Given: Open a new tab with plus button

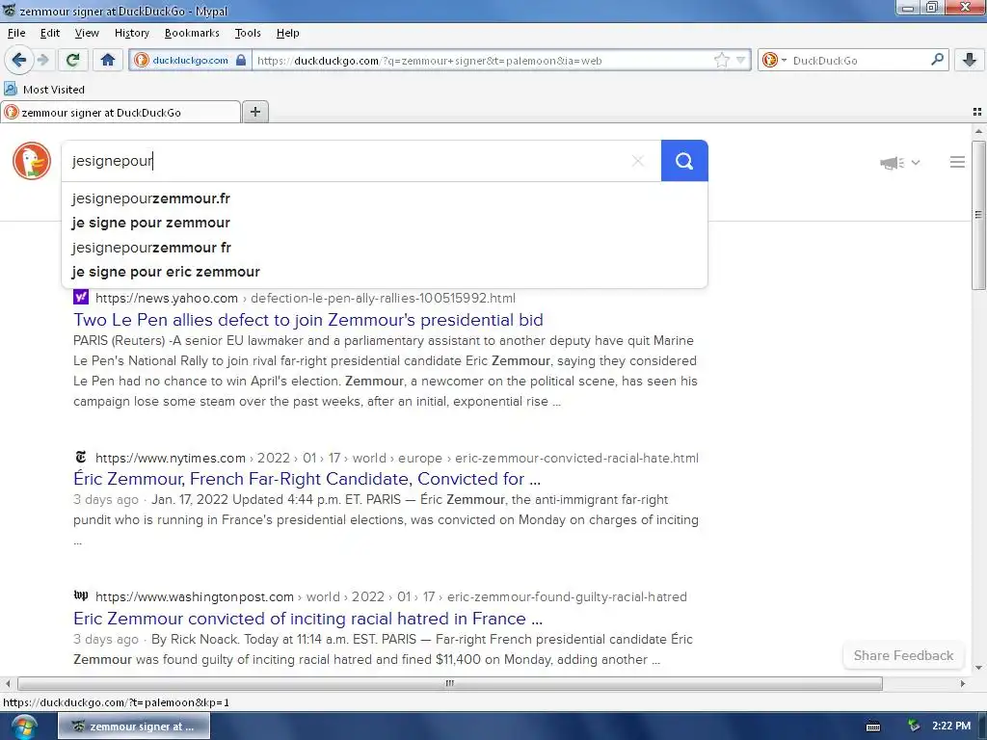Looking at the screenshot, I should (254, 112).
